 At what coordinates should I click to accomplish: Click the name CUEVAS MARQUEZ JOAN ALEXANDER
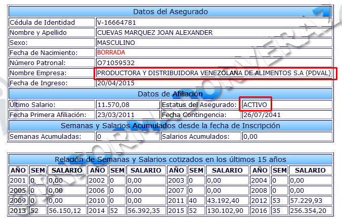tap(155, 33)
